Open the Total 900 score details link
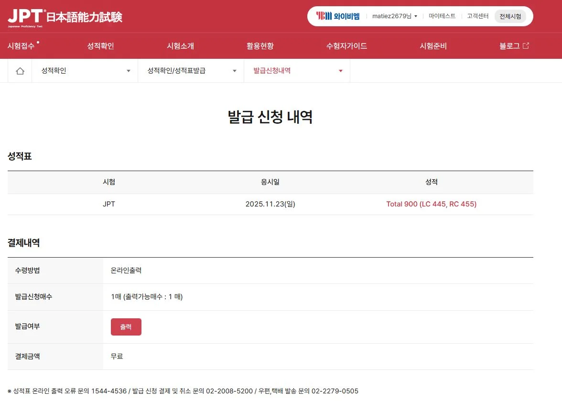 431,204
